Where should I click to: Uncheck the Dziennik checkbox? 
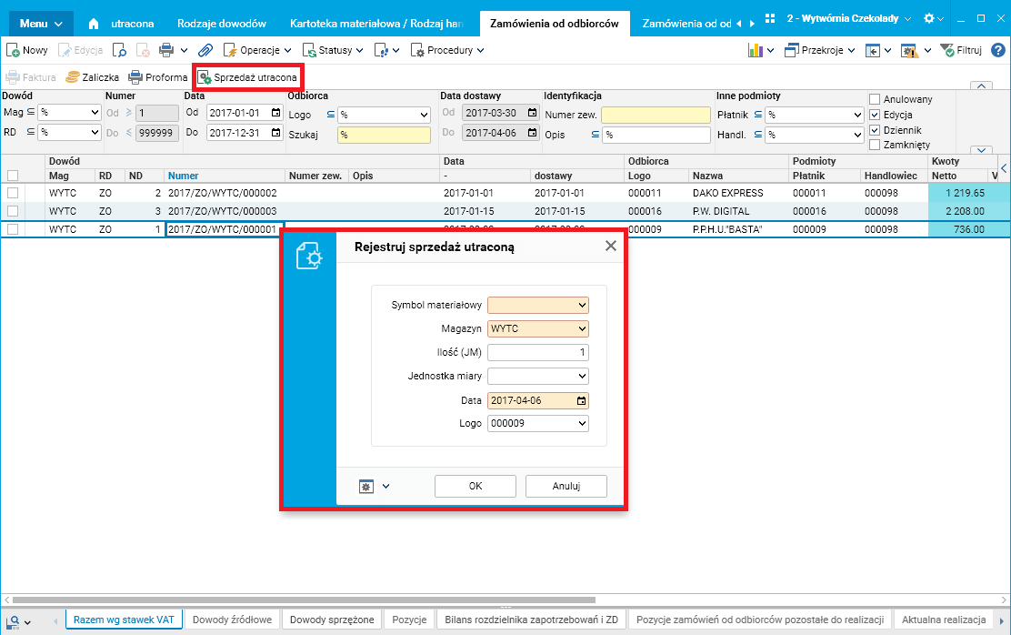[x=875, y=130]
